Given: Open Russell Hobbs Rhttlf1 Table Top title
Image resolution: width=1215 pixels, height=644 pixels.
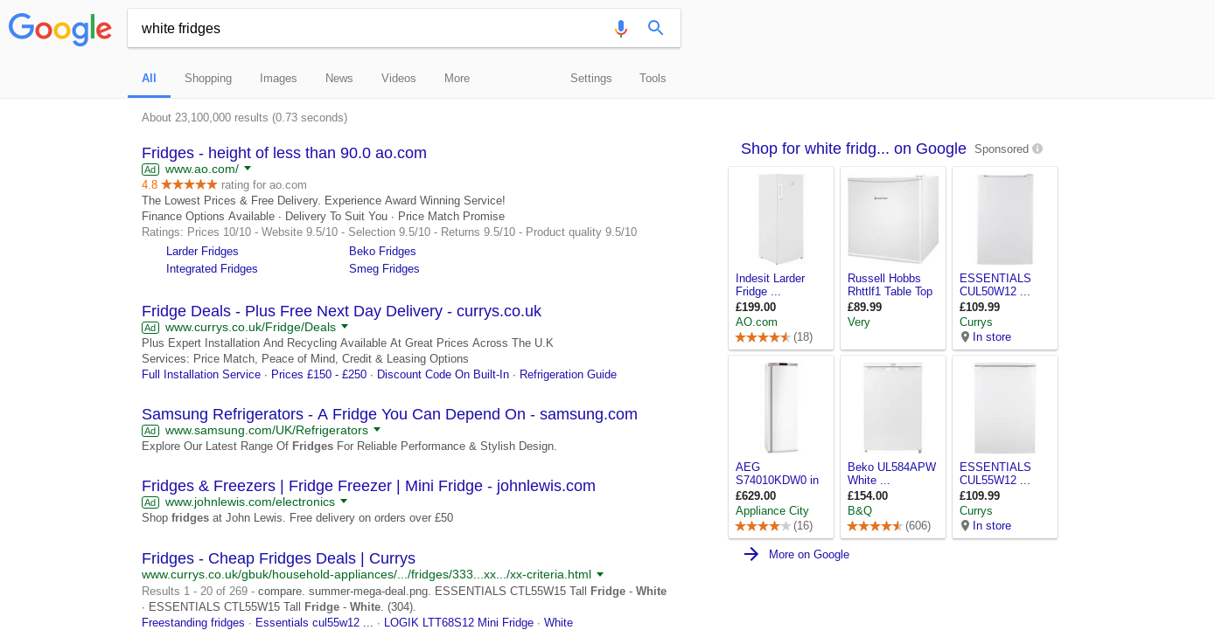Looking at the screenshot, I should click(890, 285).
